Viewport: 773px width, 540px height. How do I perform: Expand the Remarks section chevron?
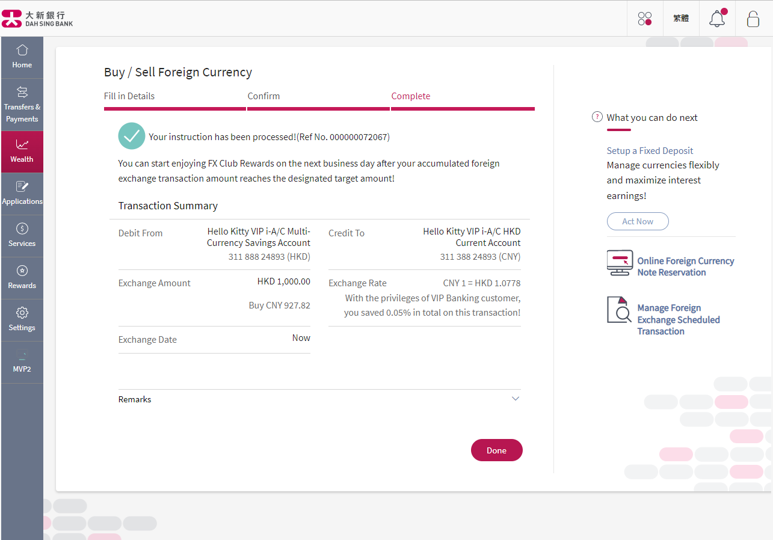[x=516, y=399]
